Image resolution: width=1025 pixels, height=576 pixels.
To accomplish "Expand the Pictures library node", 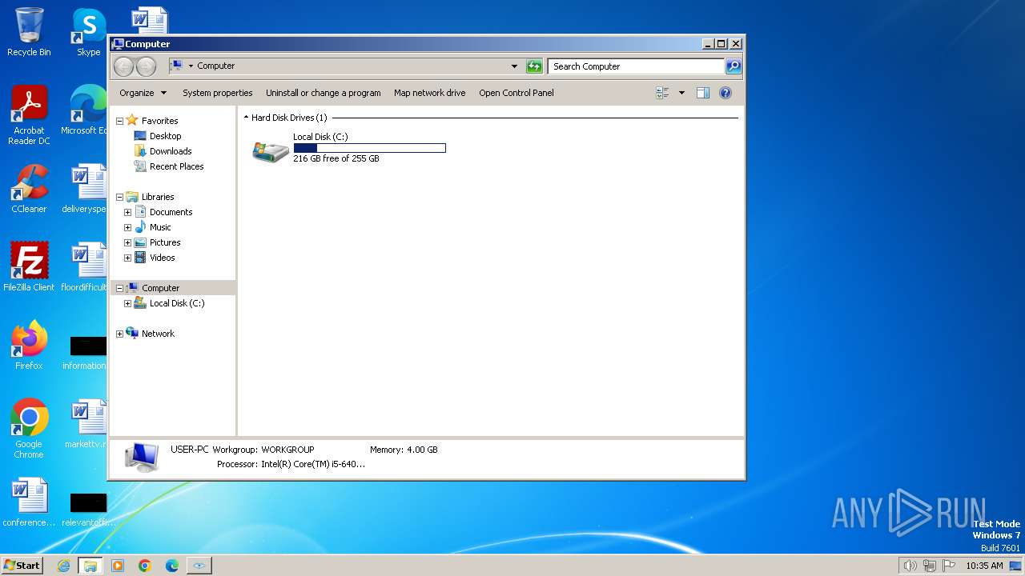I will (127, 243).
